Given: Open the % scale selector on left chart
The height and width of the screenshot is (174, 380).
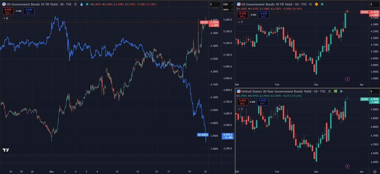Looking at the screenshot, I should (x=214, y=4).
